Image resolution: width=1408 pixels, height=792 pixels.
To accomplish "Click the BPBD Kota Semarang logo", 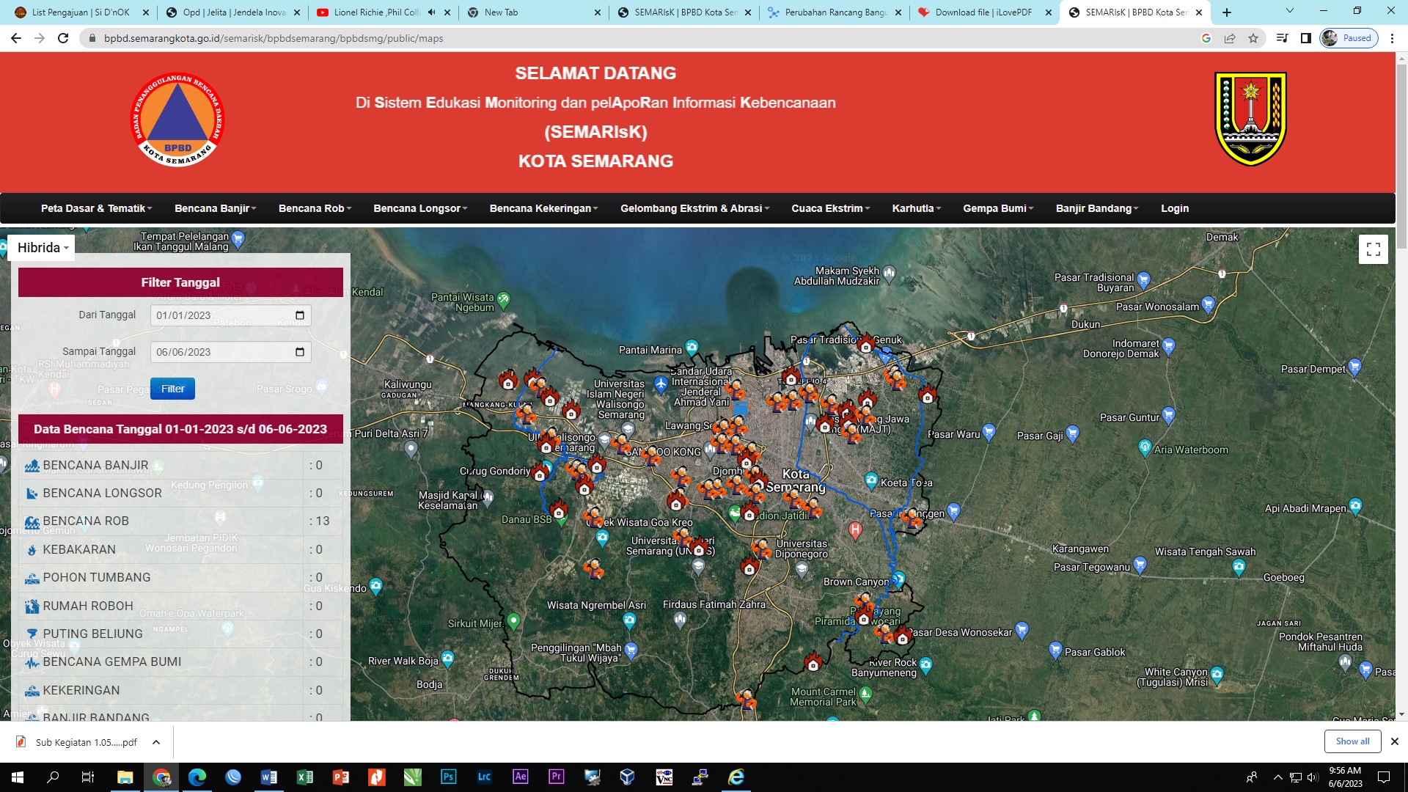I will (x=177, y=119).
